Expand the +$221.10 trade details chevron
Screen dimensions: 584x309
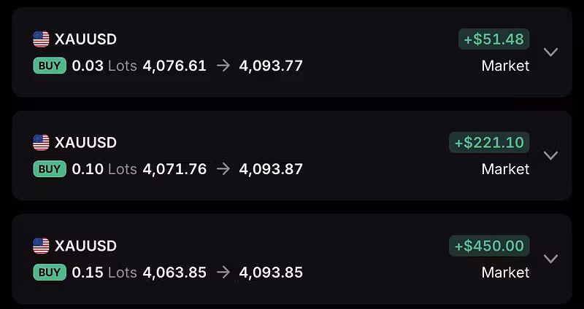pos(550,155)
